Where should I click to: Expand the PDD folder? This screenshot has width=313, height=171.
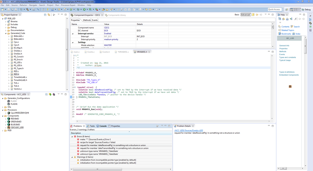click(x=3, y=131)
